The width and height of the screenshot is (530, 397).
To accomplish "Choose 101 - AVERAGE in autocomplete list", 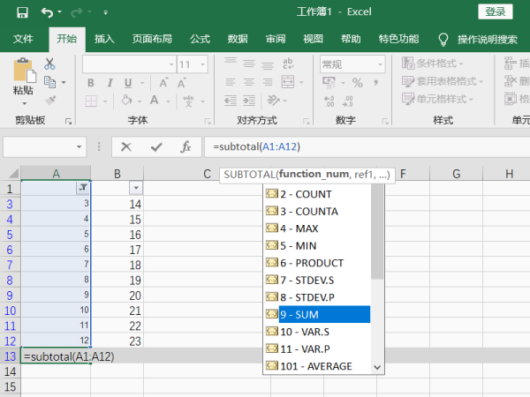I will [x=317, y=366].
